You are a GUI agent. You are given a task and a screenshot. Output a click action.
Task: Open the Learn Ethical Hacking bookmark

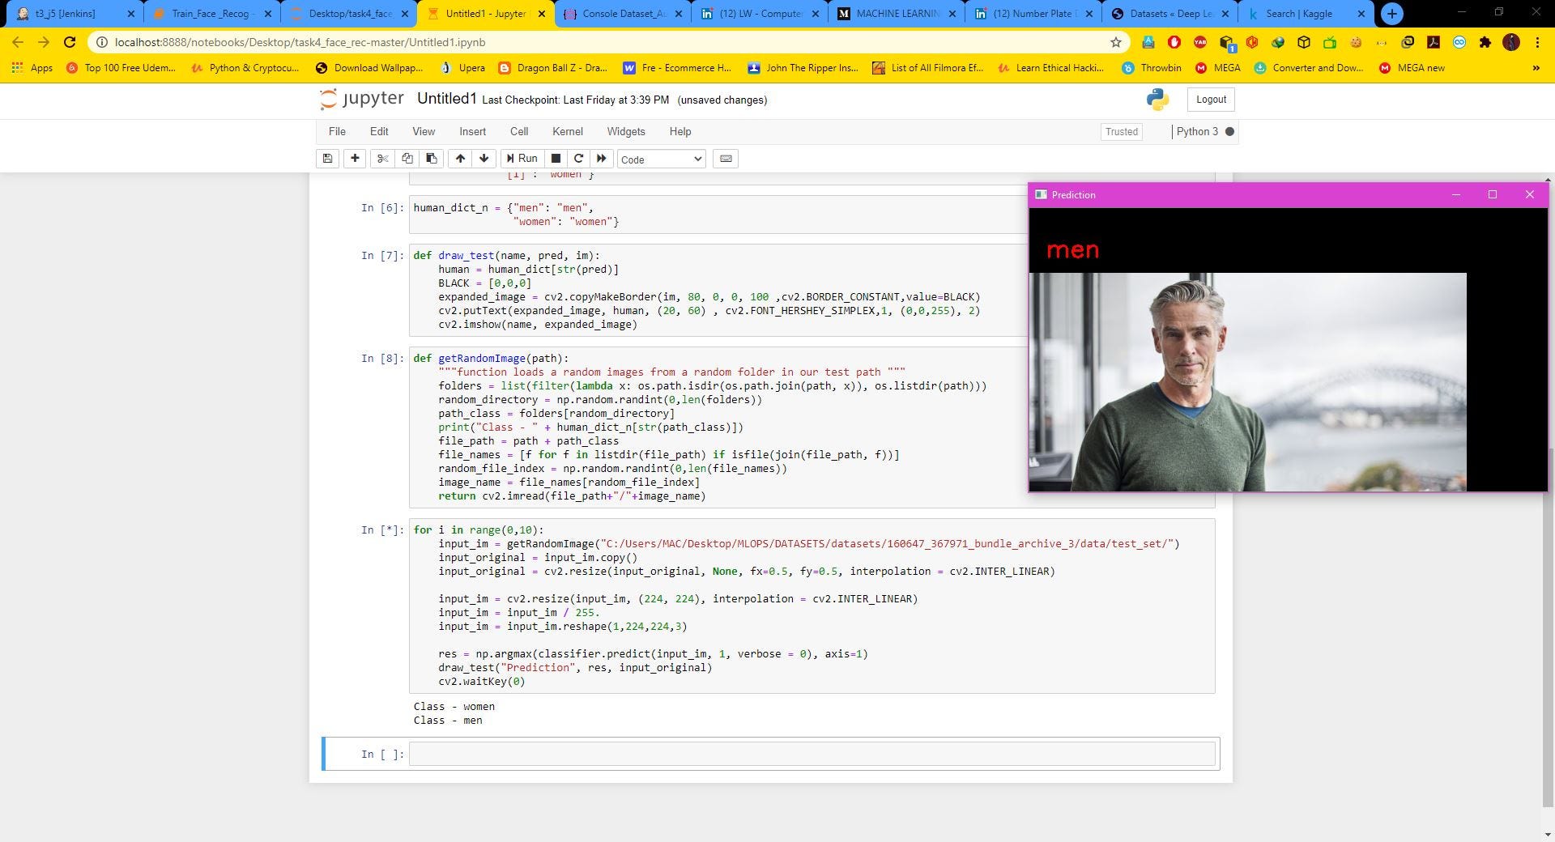pyautogui.click(x=1052, y=68)
